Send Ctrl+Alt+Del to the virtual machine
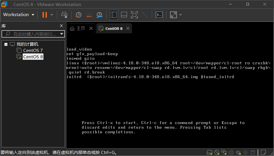The height and width of the screenshot is (156, 274). pos(64,15)
